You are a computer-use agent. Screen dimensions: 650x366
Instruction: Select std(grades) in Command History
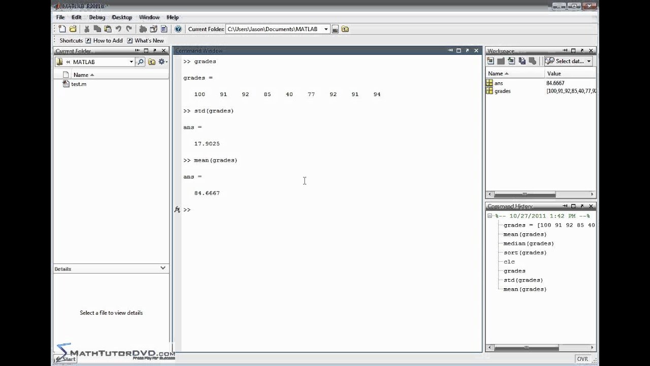(x=523, y=280)
